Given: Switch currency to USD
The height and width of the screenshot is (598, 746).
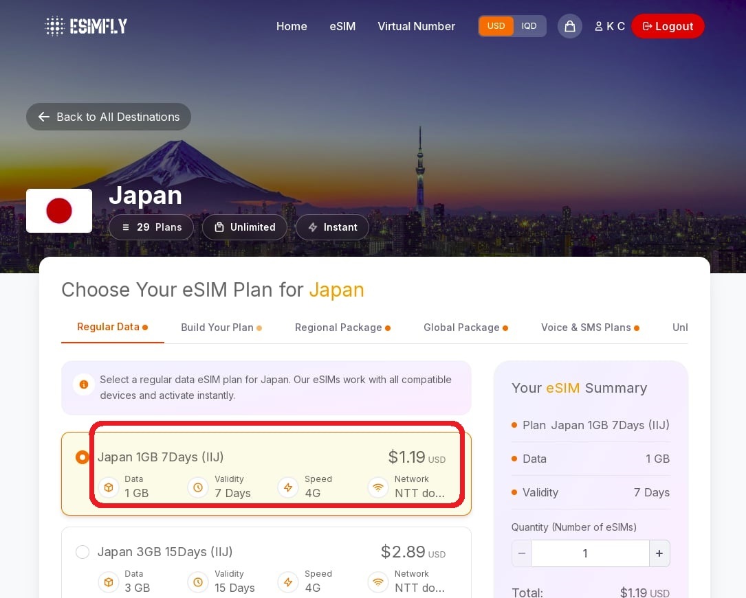Looking at the screenshot, I should pyautogui.click(x=496, y=26).
